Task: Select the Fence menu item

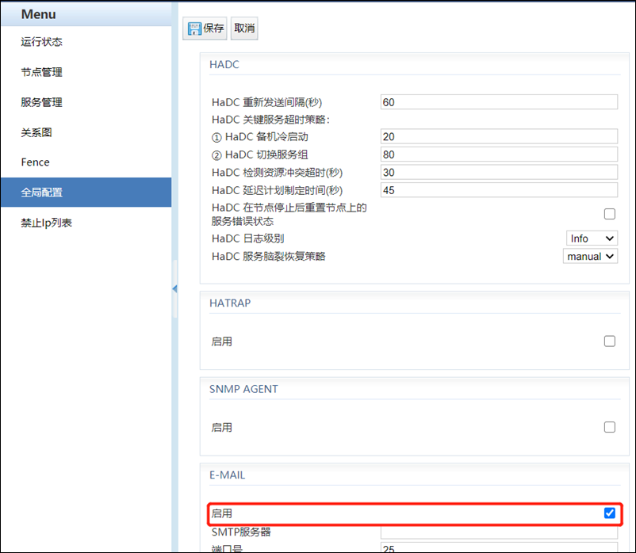Action: click(x=36, y=162)
